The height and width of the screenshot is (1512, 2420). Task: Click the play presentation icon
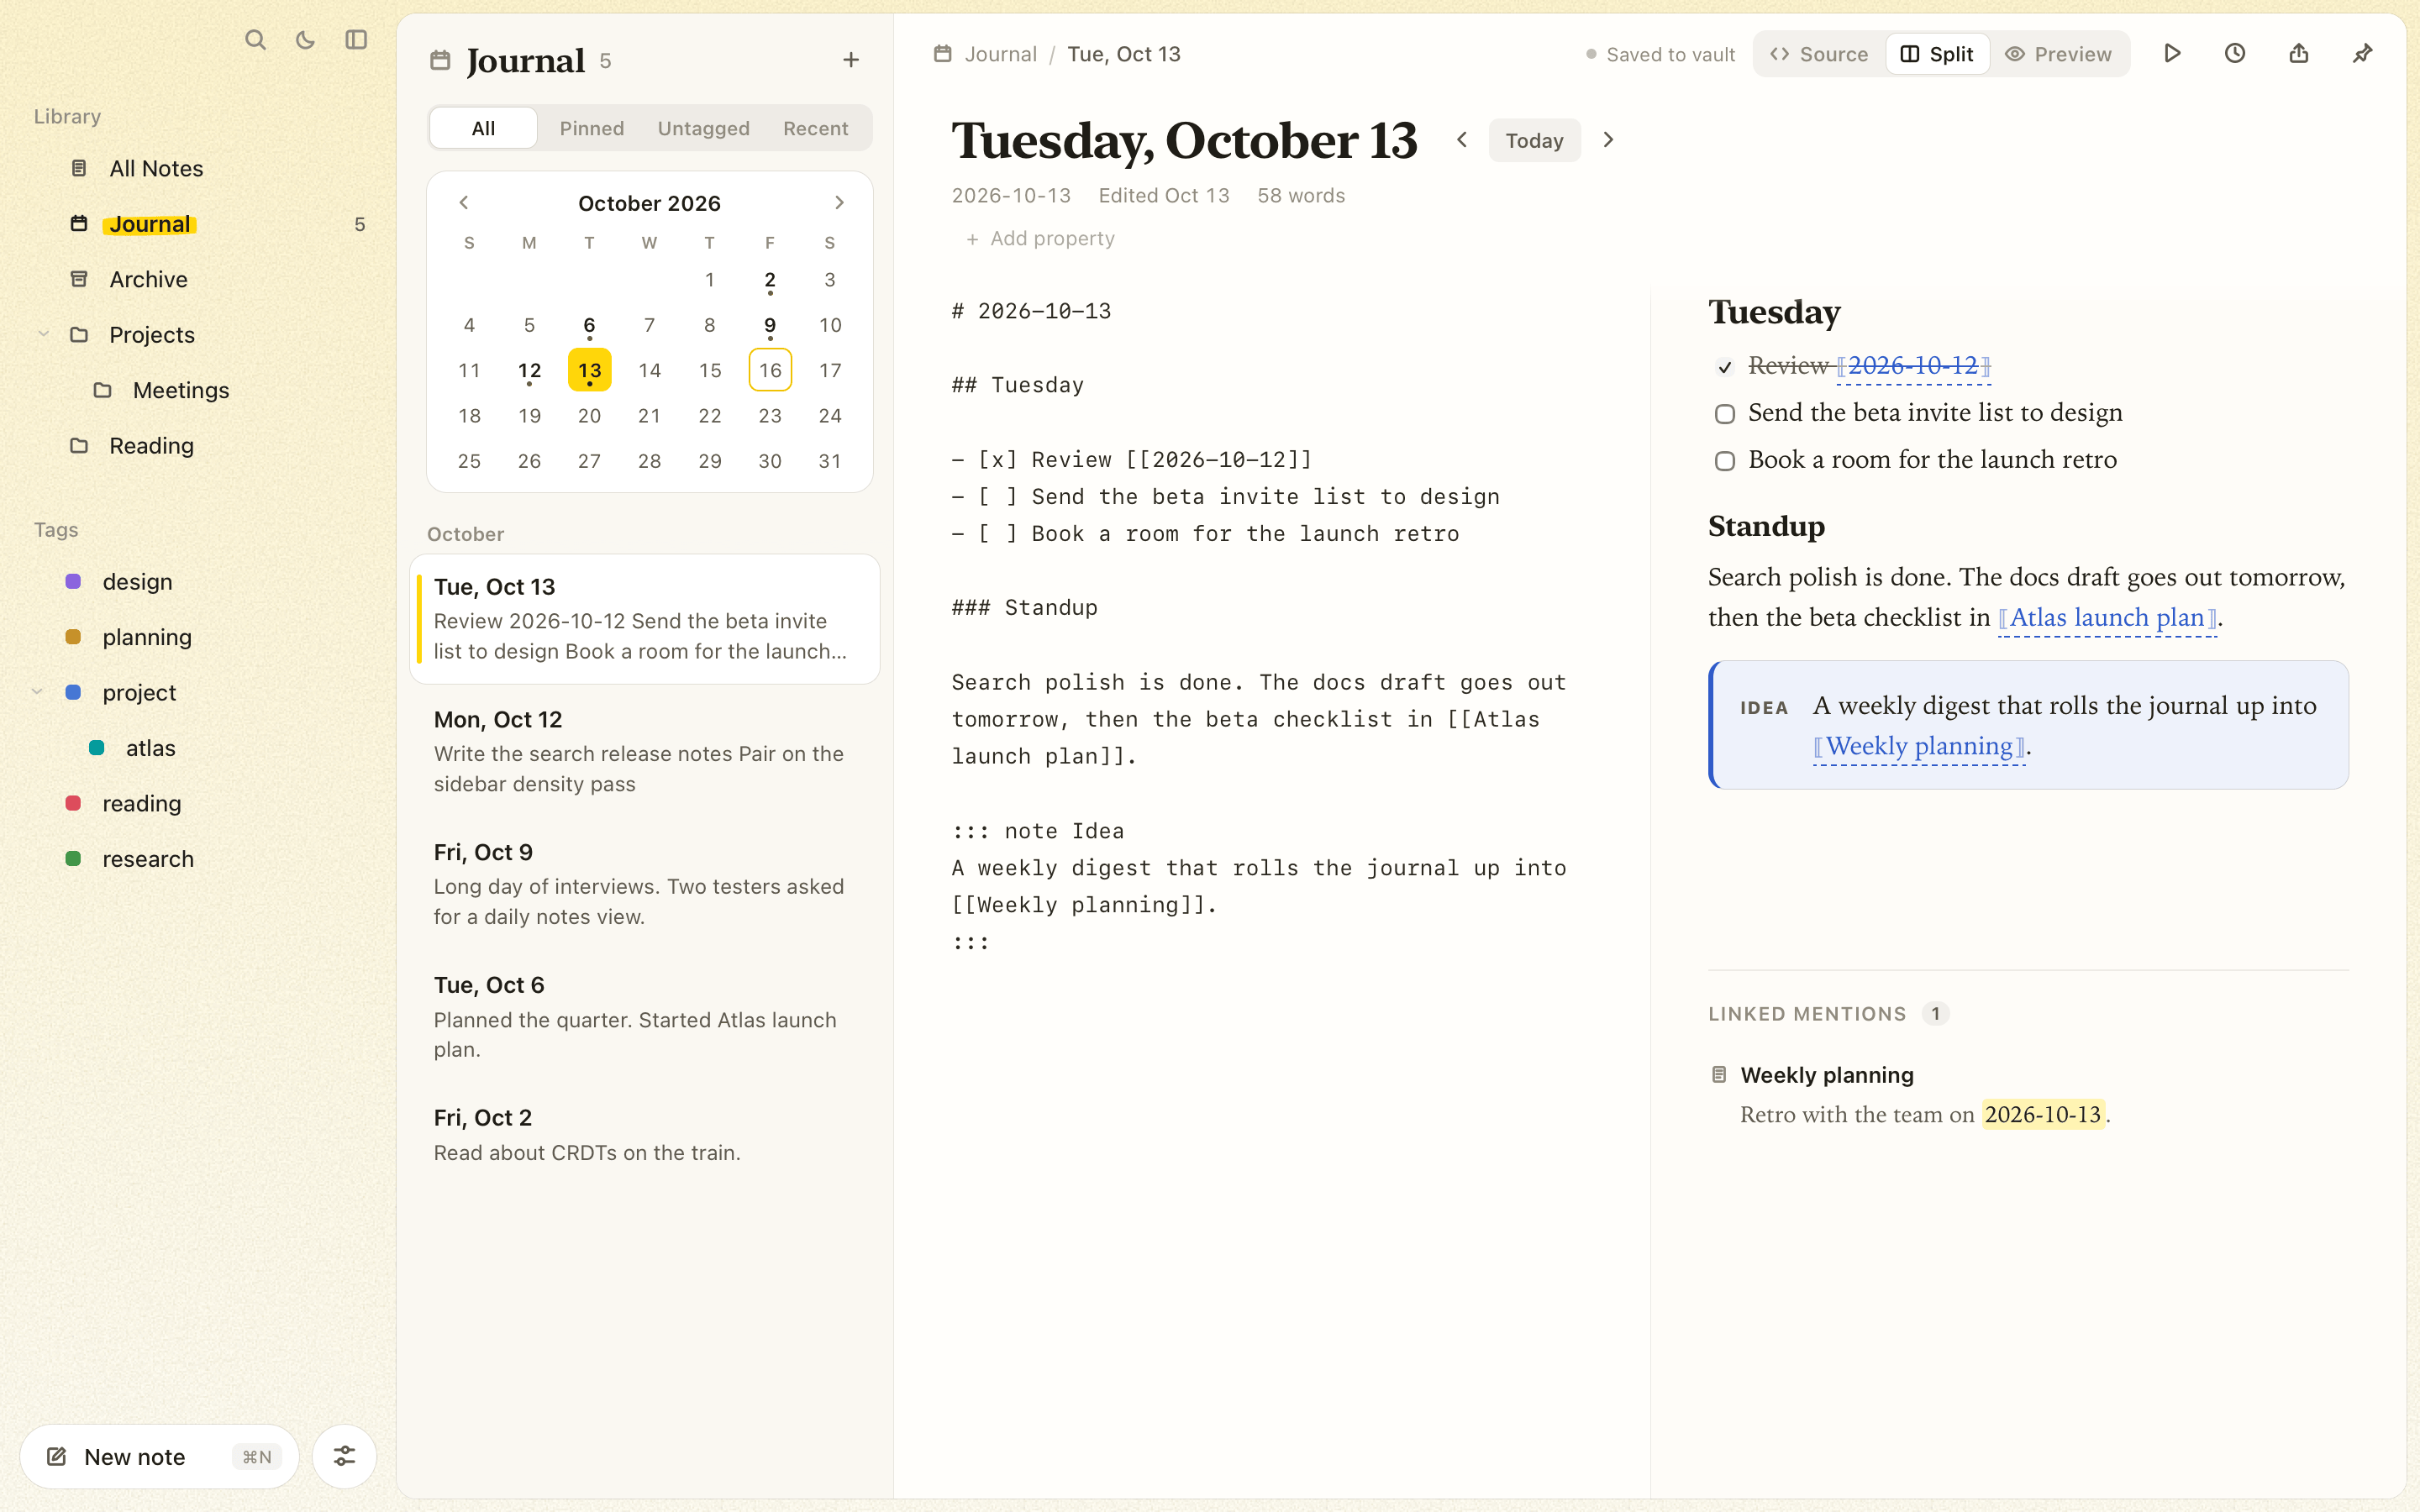pos(2172,54)
